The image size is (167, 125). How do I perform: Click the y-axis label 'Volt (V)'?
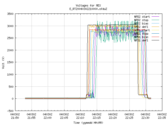[x=3, y=63]
